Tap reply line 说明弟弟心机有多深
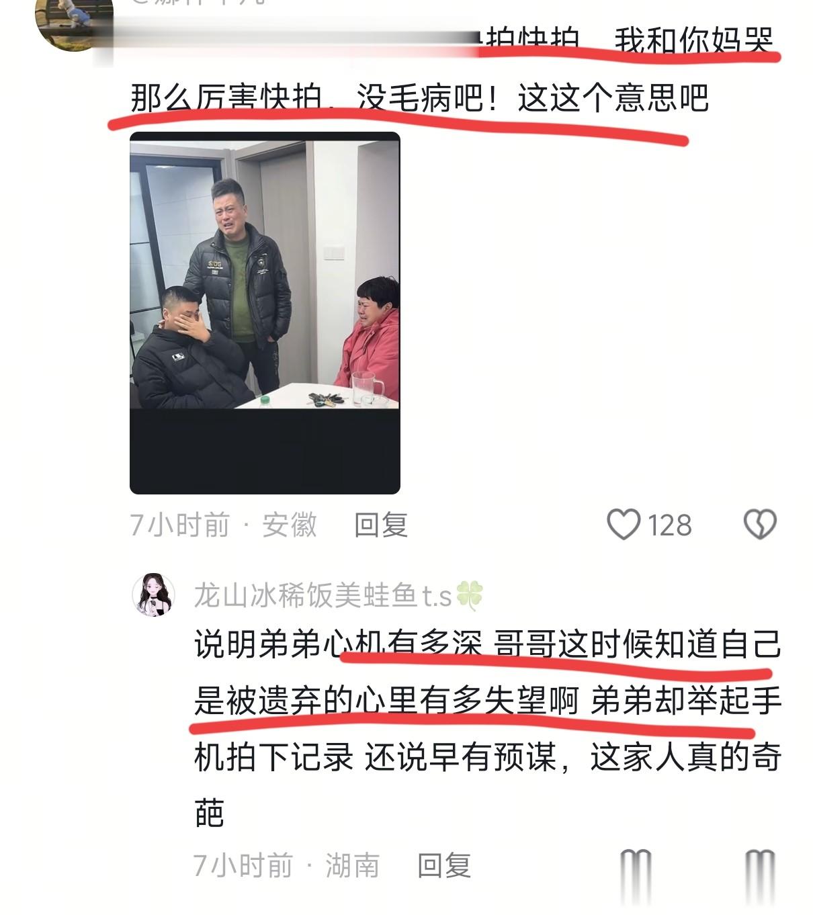Viewport: 813px width, 915px height. (x=339, y=644)
